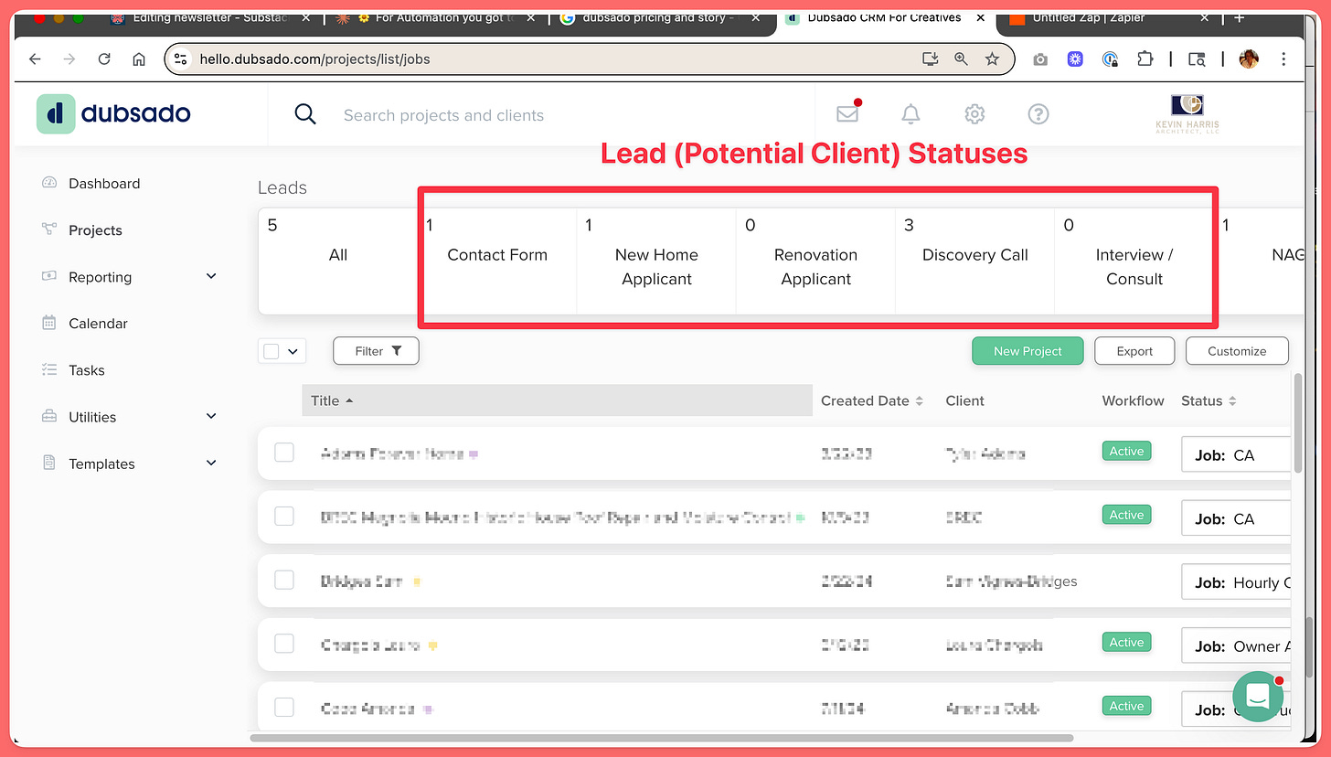The width and height of the screenshot is (1331, 757).
Task: Open the settings gear icon
Action: click(974, 114)
